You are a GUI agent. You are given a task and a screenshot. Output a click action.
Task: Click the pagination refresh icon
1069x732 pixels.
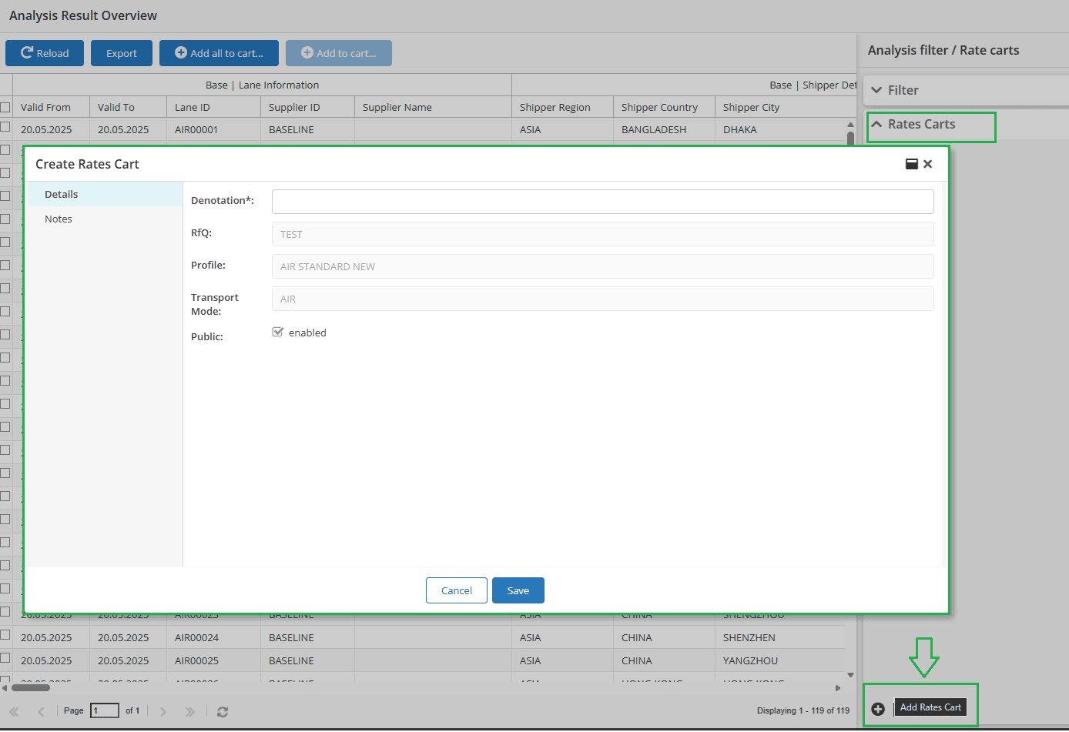(223, 712)
